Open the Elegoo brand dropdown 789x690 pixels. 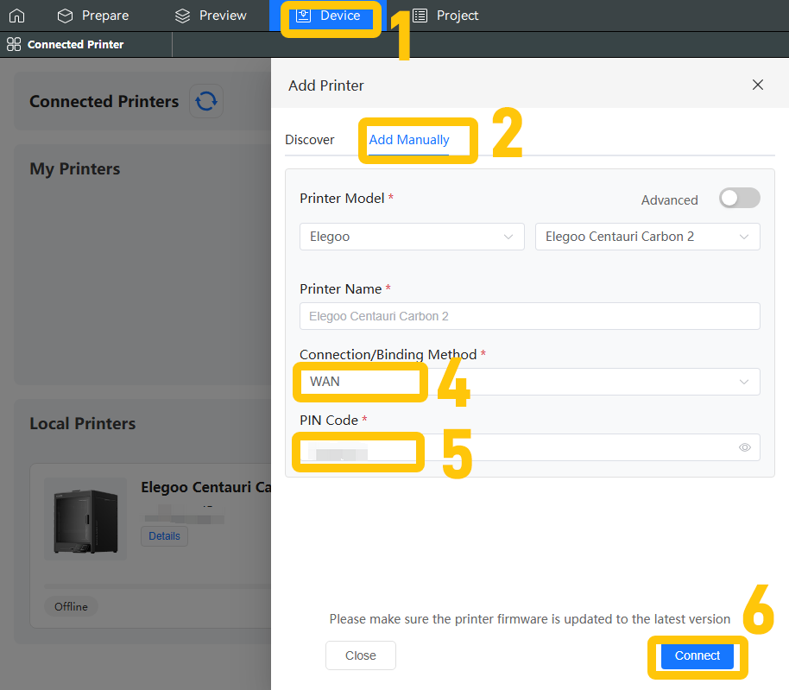412,237
